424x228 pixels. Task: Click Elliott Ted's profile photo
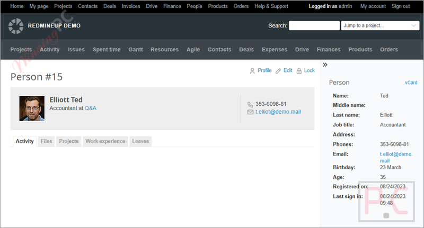click(32, 108)
